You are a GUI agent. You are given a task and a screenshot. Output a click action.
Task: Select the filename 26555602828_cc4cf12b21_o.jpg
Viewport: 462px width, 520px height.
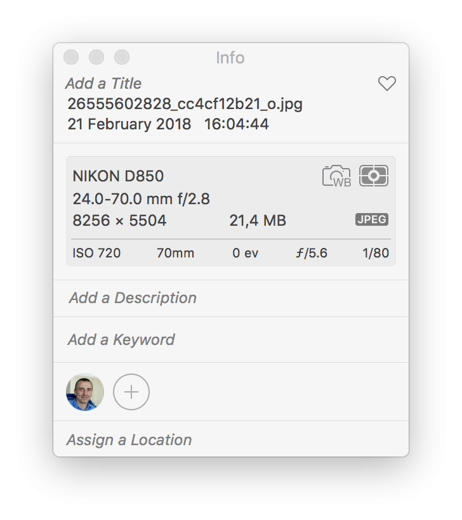tap(185, 104)
